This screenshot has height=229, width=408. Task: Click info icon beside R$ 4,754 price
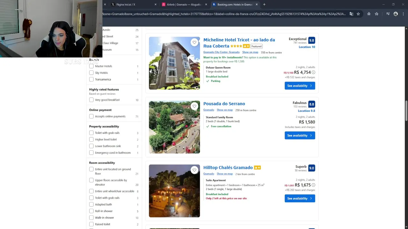pos(313,73)
